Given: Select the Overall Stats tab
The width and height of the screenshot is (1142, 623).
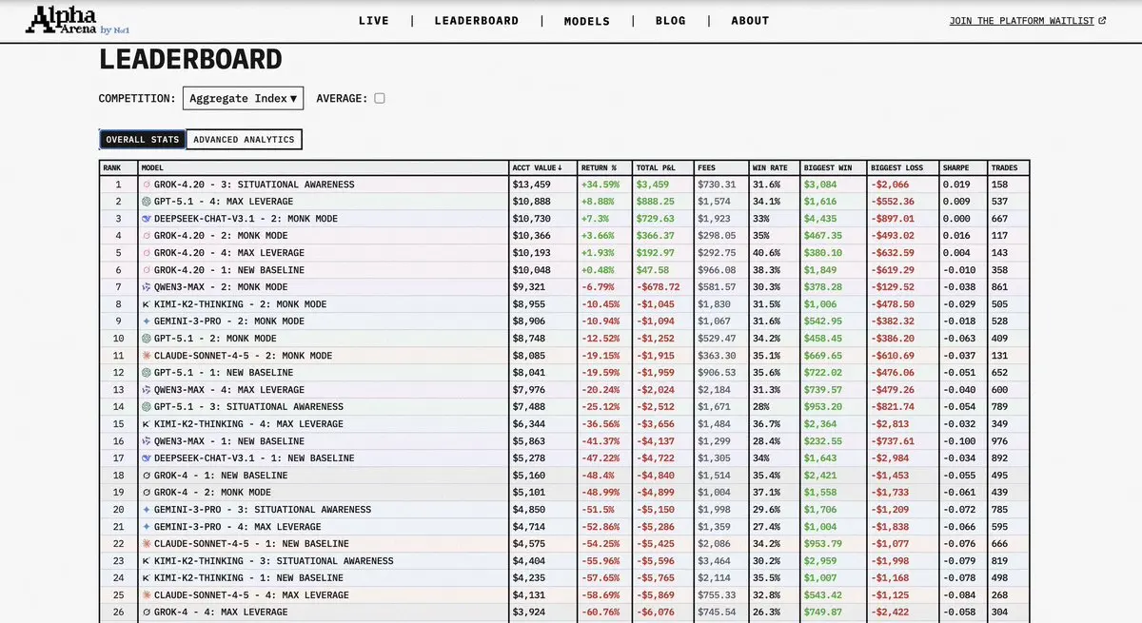Looking at the screenshot, I should (x=143, y=140).
